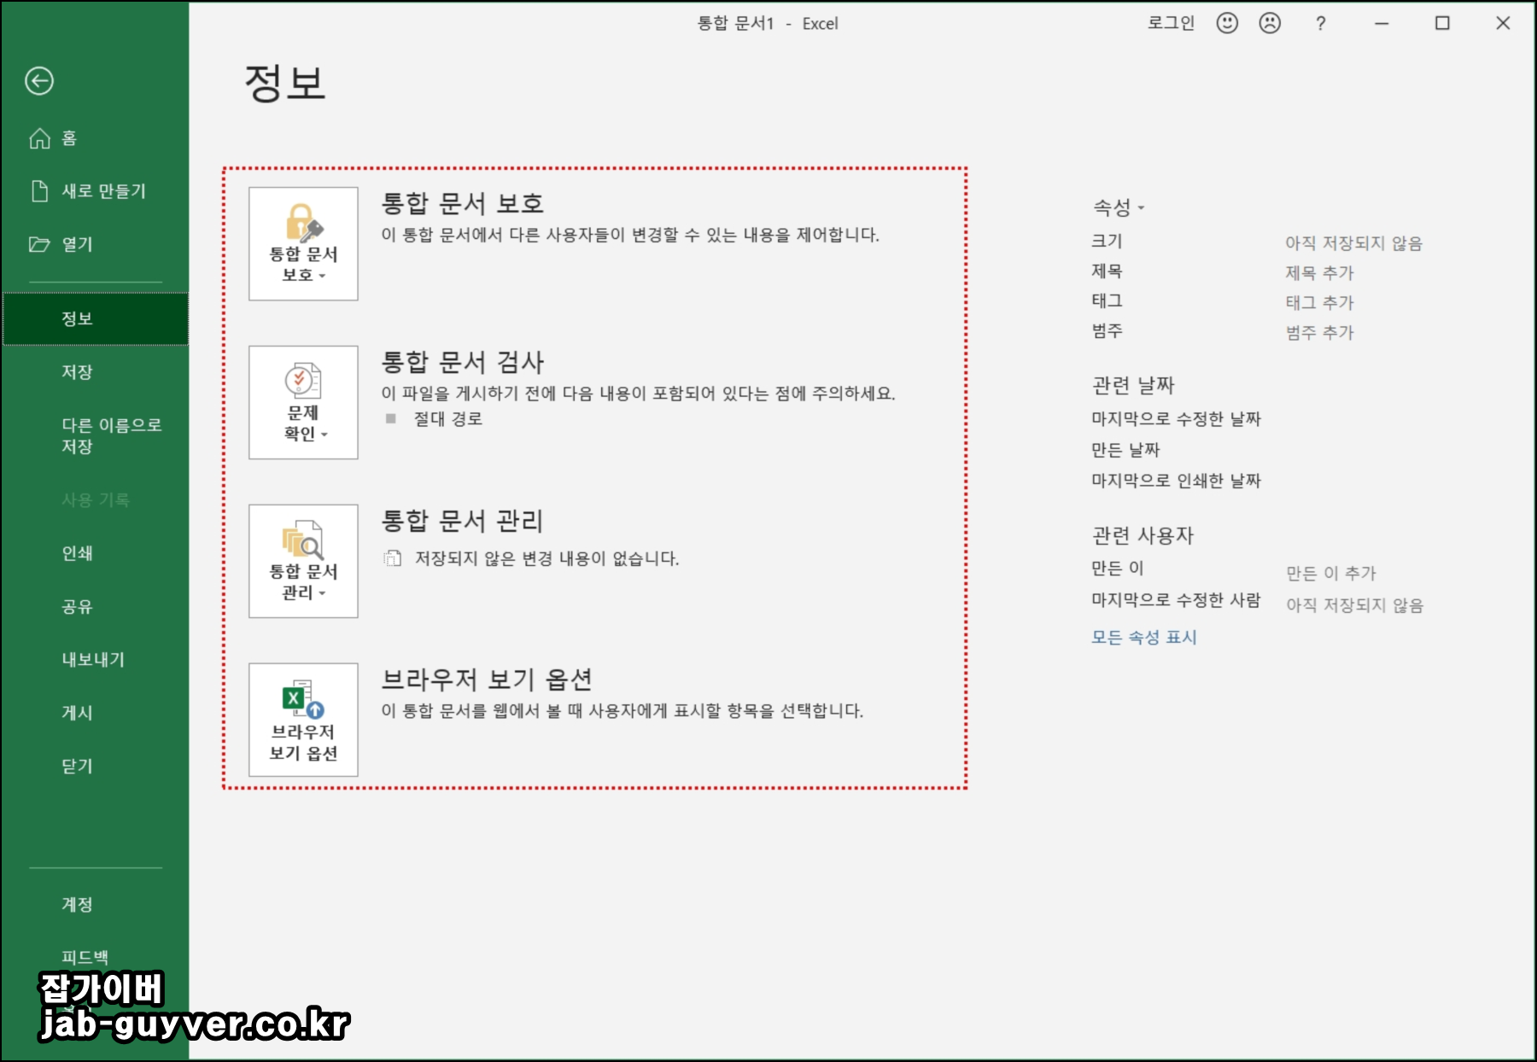1537x1062 pixels.
Task: Click the 모든 속성 표시 link
Action: coord(1144,638)
